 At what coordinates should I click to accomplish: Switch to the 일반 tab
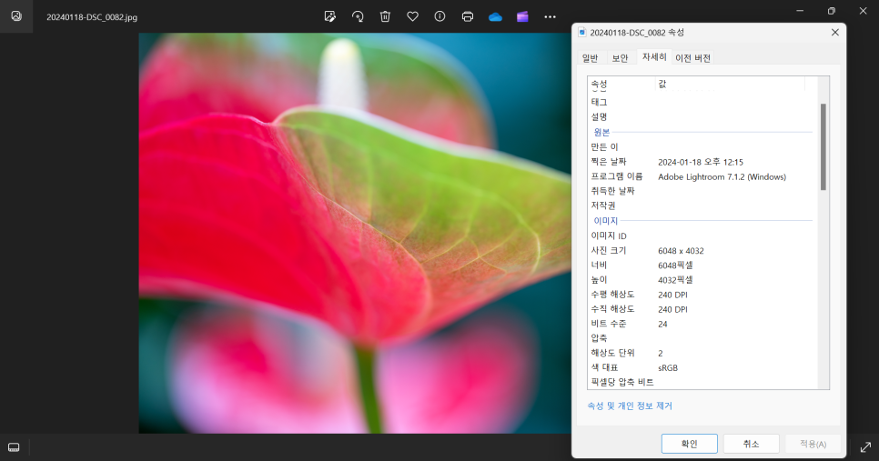[591, 58]
